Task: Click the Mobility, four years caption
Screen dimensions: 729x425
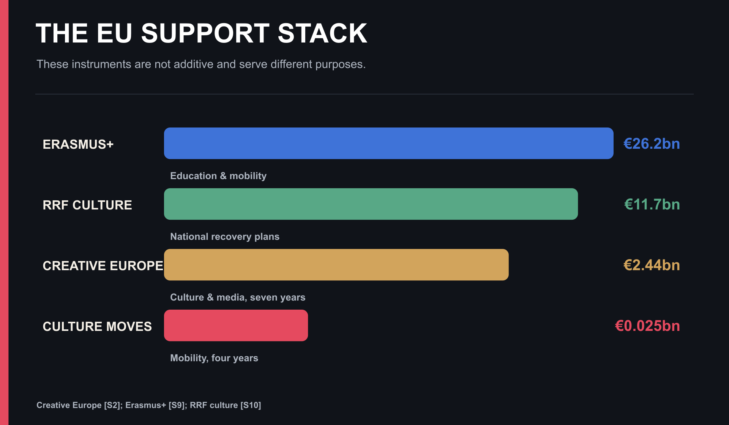Action: [x=214, y=358]
